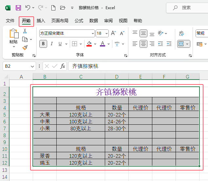Toggle Wrap Text

click(181, 33)
